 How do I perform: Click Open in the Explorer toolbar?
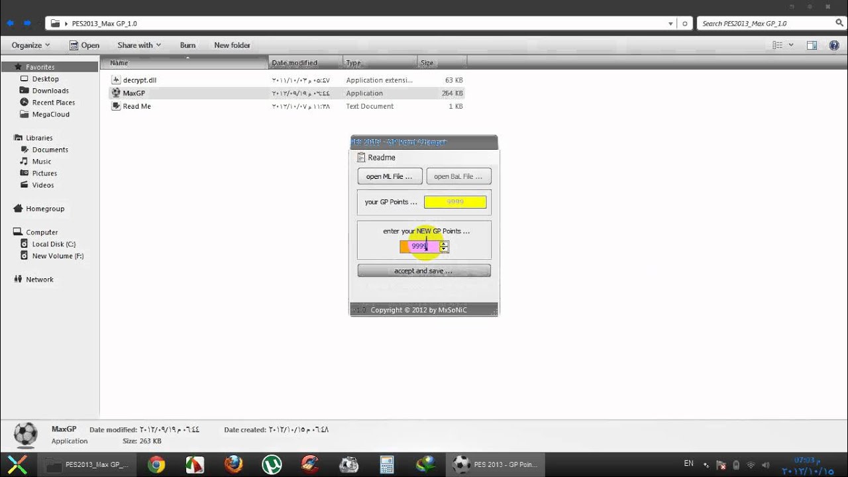(84, 45)
